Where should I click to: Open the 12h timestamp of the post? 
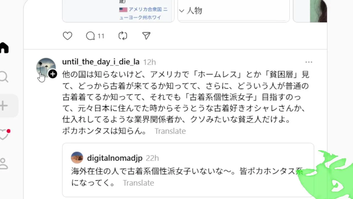coord(149,62)
